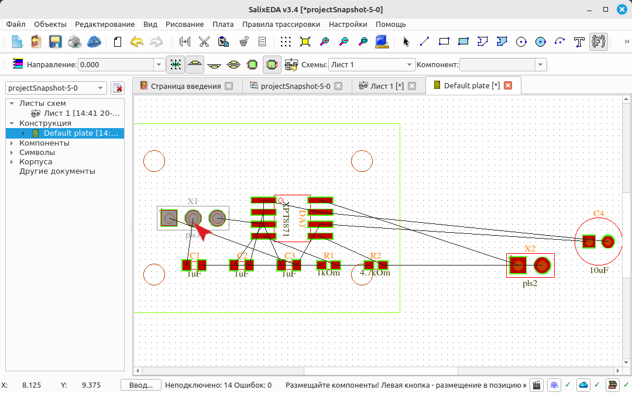Select the outline rectangle tool

point(444,42)
